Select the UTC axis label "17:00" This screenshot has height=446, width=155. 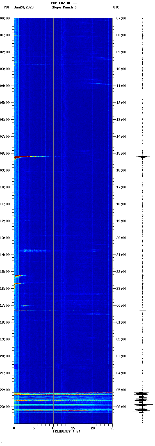[x=121, y=187]
